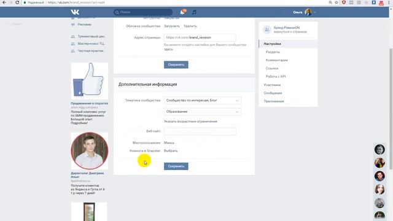
Task: Open the notifications bell icon
Action: pos(182,12)
